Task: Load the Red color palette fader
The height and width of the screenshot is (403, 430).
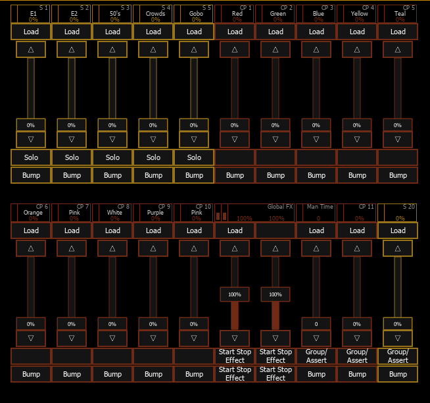Action: coord(235,32)
